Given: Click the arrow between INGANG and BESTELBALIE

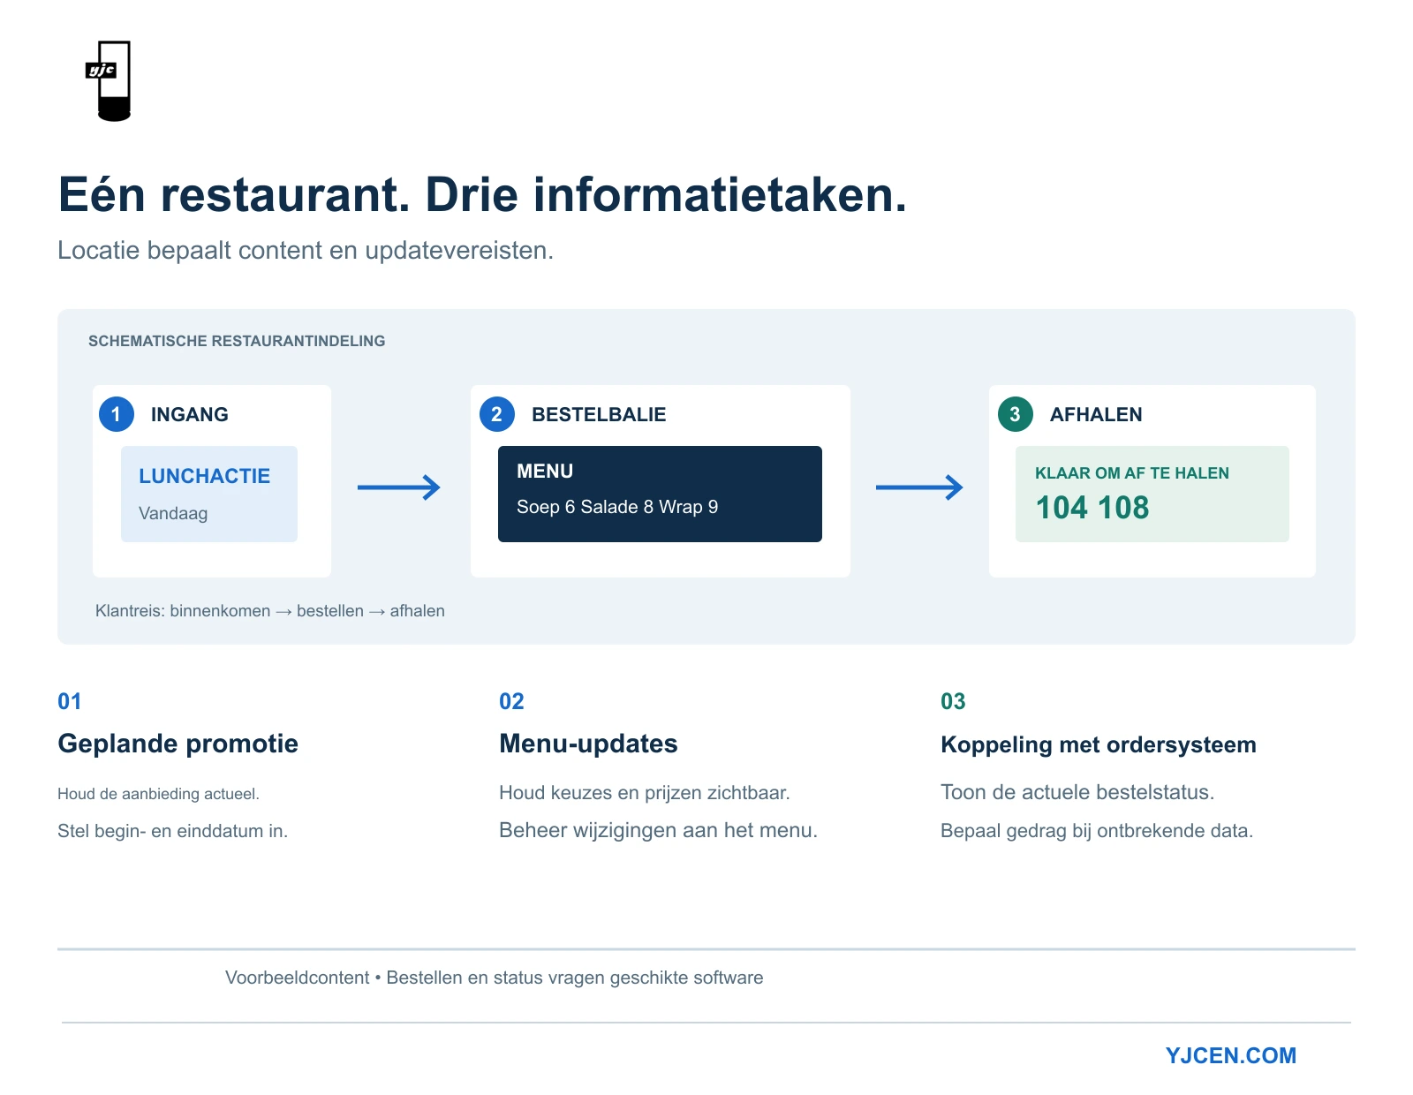Looking at the screenshot, I should click(399, 487).
